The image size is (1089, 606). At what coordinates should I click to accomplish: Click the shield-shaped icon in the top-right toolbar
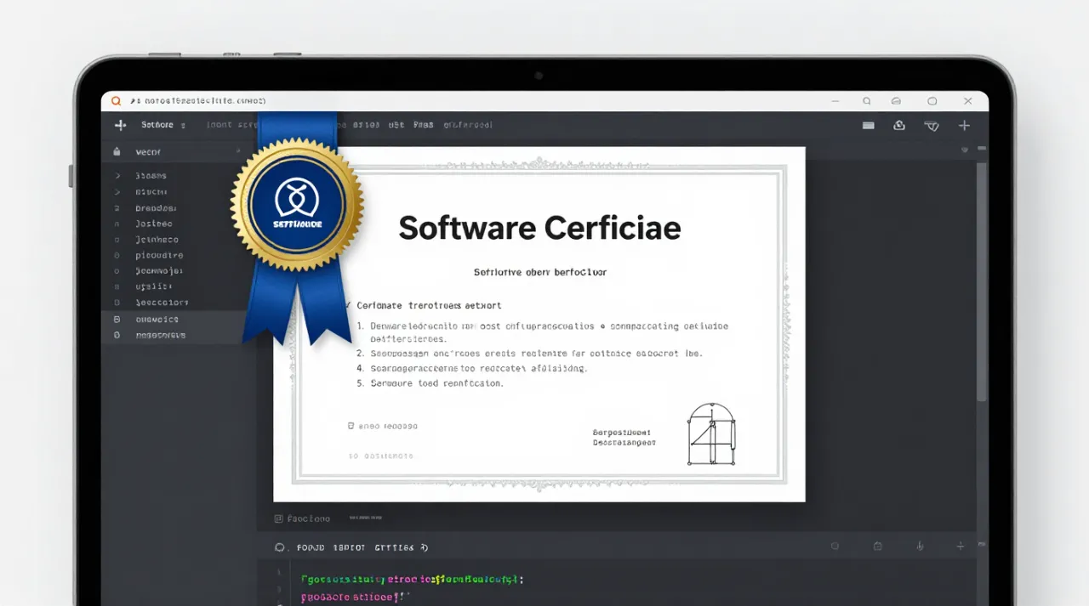932,126
